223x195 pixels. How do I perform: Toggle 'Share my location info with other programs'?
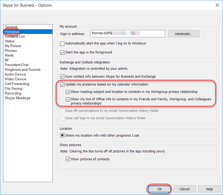62,135
